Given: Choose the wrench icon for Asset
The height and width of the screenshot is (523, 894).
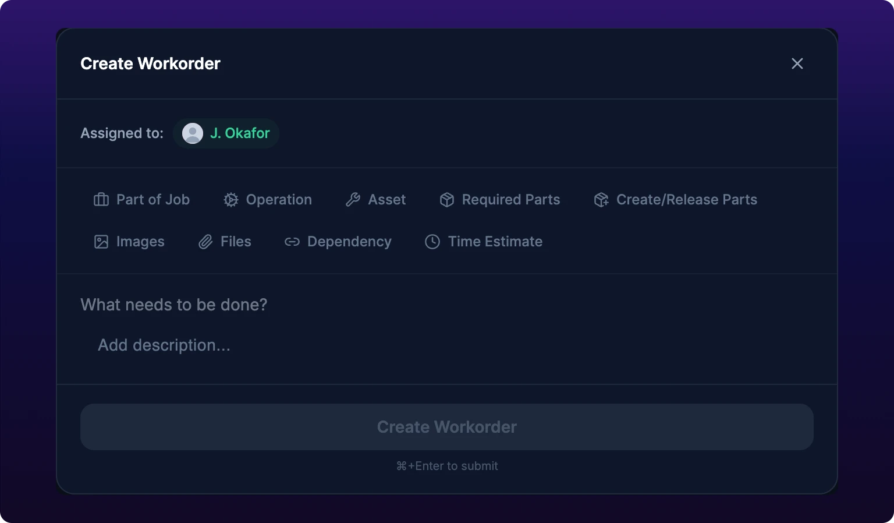Looking at the screenshot, I should tap(353, 200).
